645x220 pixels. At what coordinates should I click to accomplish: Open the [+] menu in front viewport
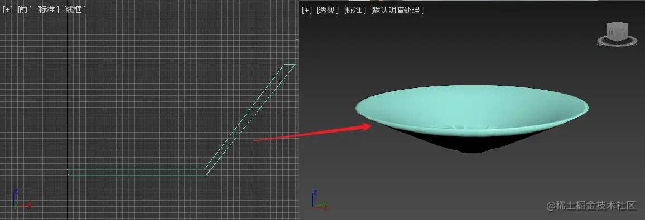(8, 10)
